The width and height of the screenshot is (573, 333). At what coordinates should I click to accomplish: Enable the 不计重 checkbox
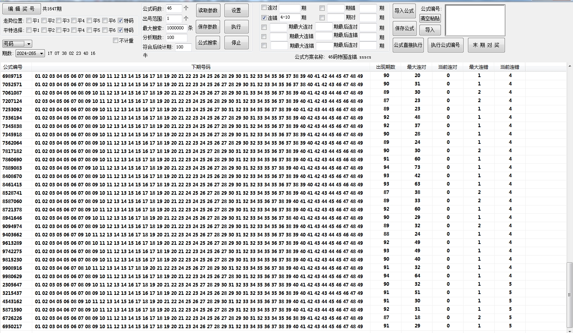click(116, 41)
